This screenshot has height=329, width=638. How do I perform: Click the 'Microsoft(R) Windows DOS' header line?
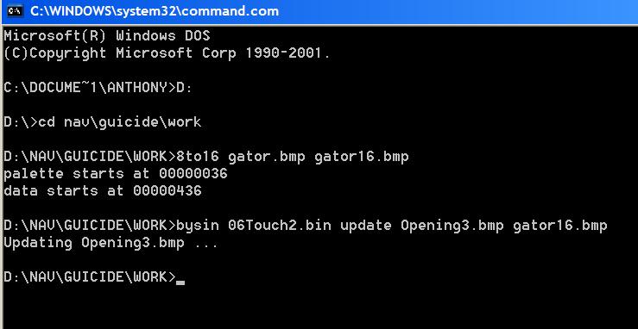[x=107, y=36]
